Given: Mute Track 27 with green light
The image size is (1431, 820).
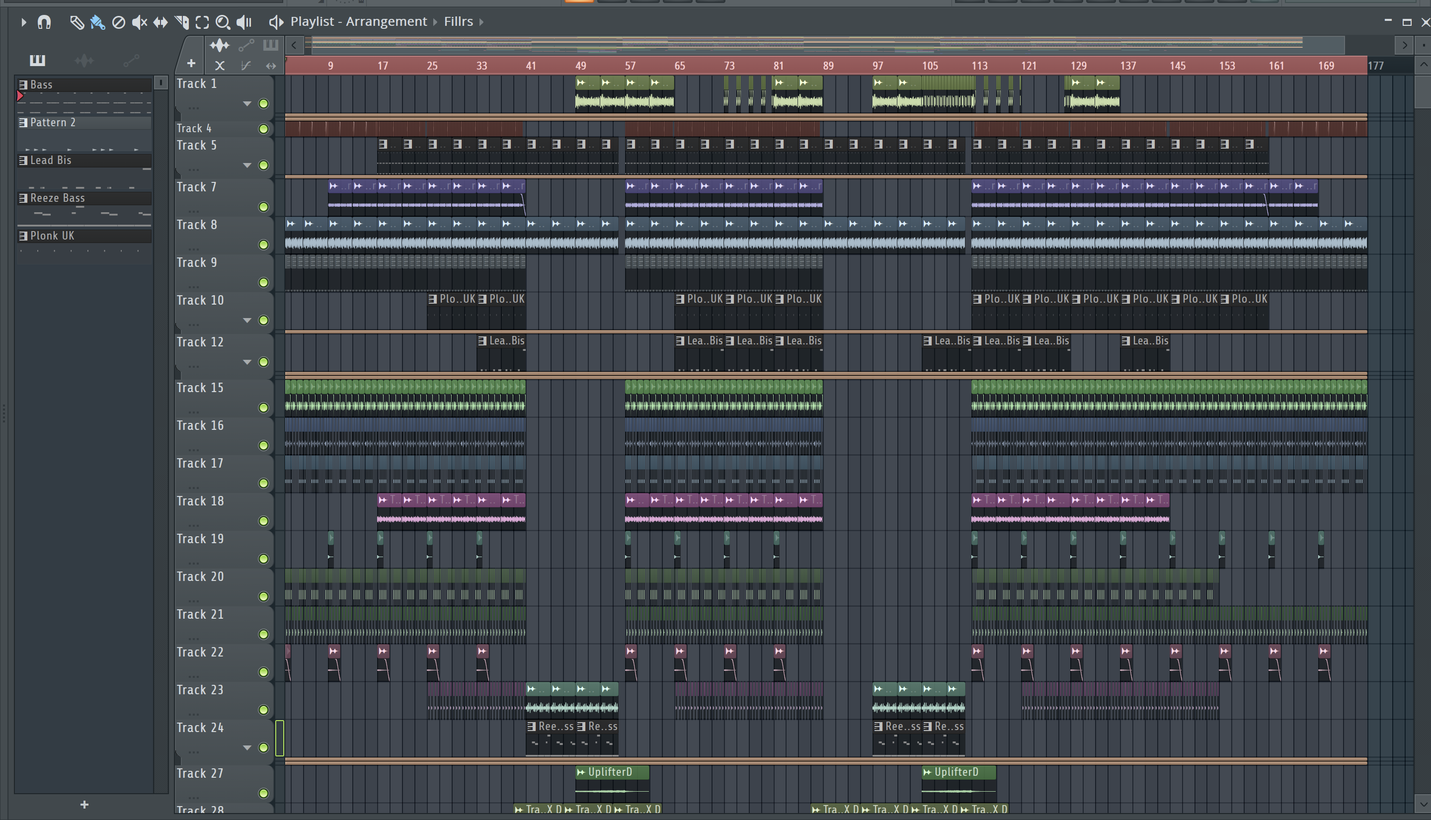Looking at the screenshot, I should (263, 794).
